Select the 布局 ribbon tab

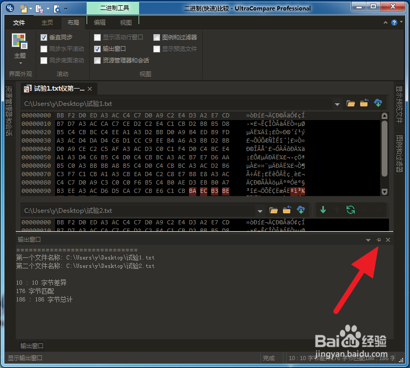[x=73, y=23]
